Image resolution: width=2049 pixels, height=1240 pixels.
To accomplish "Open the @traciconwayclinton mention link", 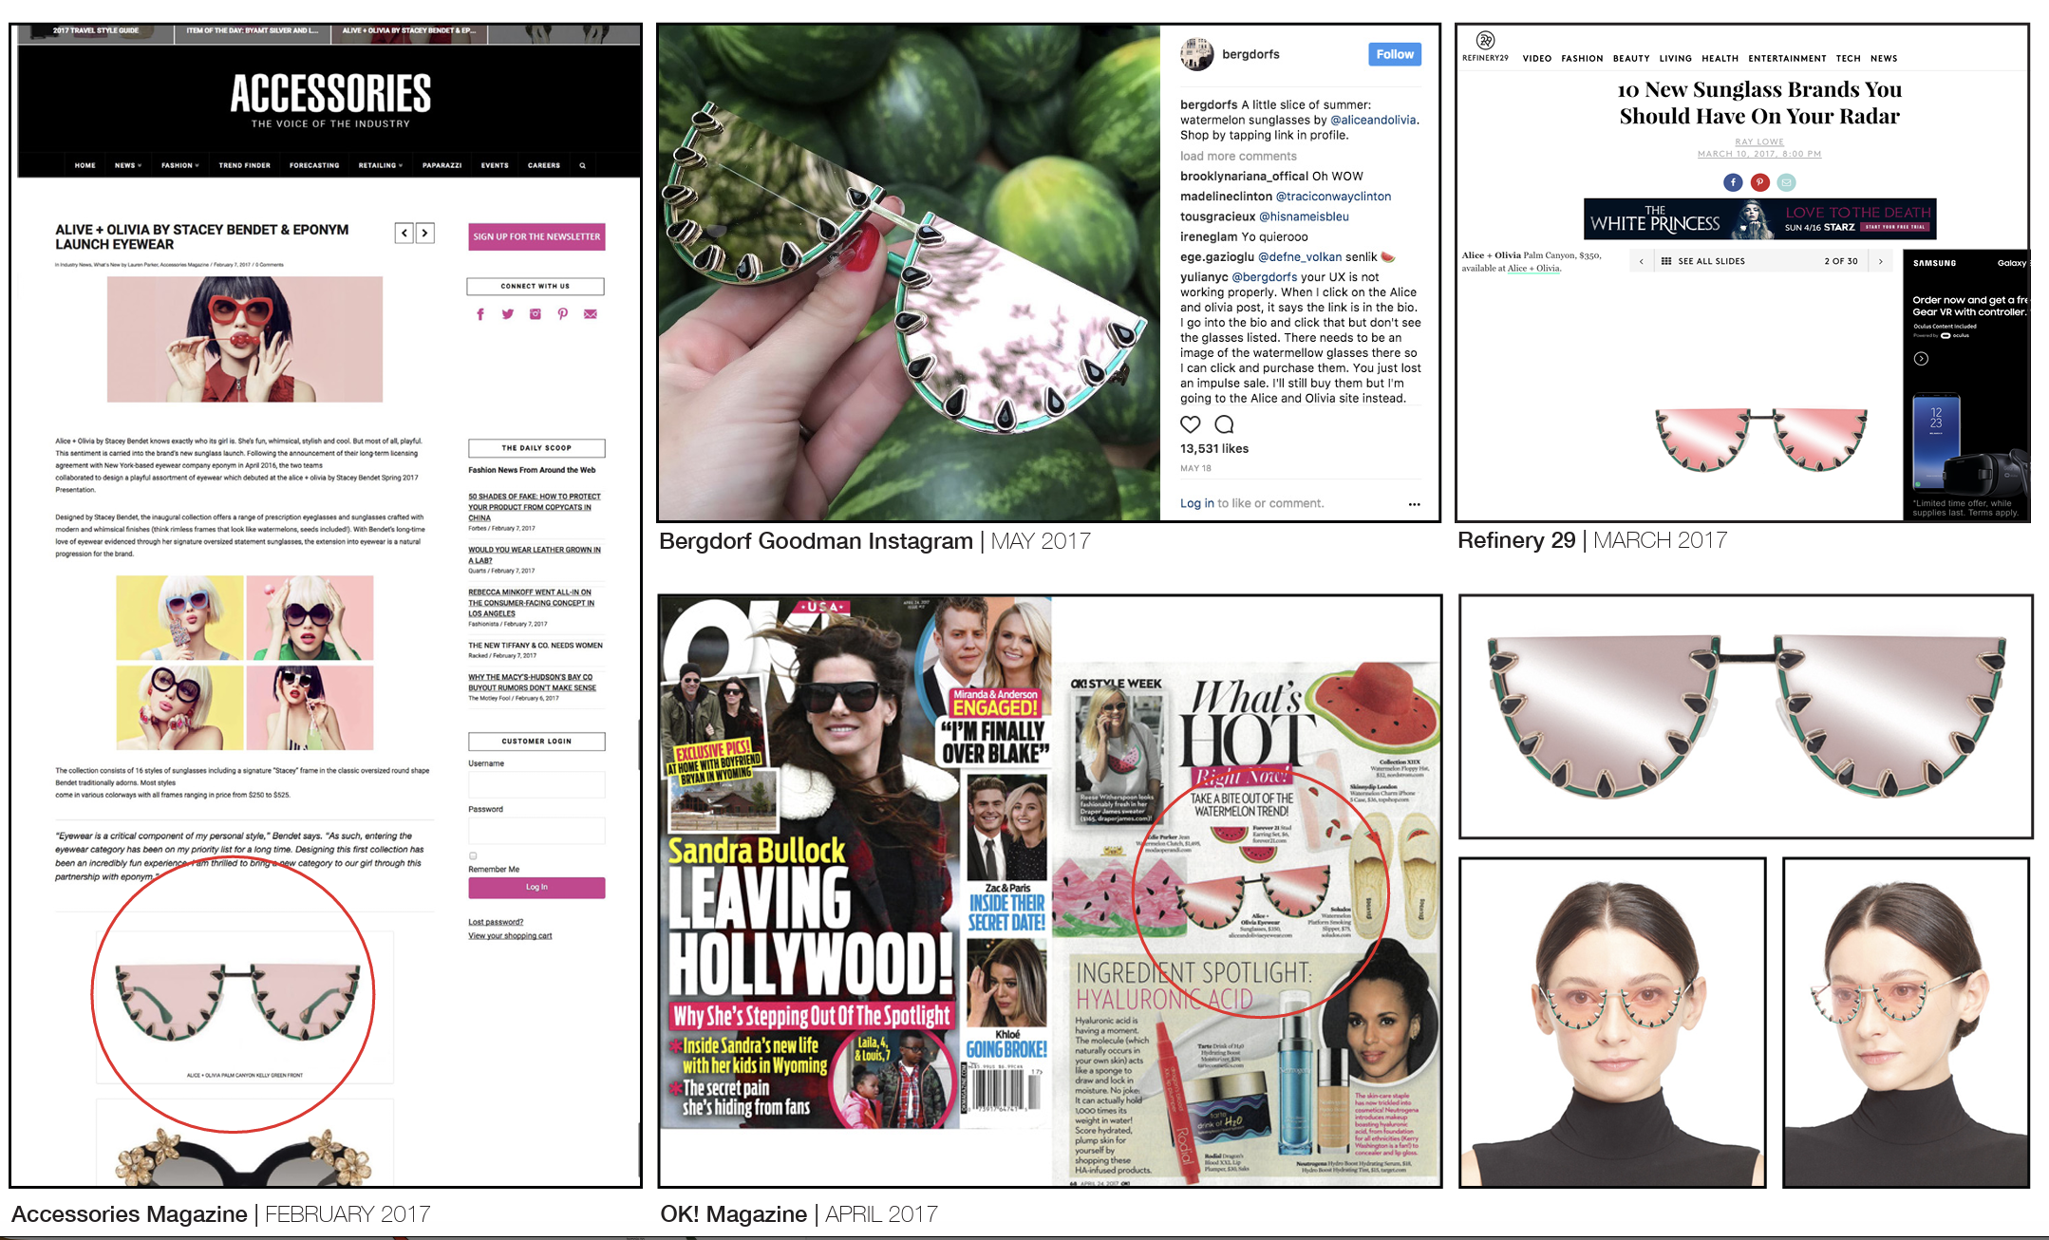I will (x=1333, y=197).
